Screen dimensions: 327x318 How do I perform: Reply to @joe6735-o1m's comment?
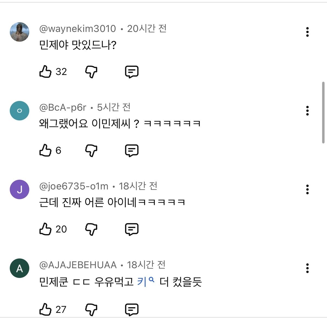pos(132,229)
